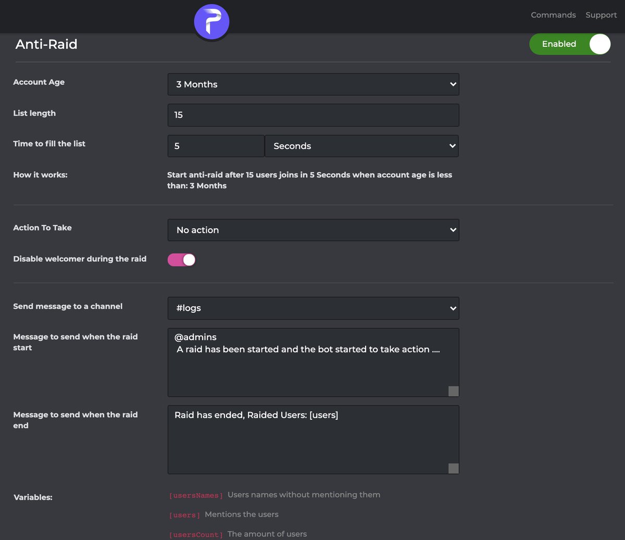Click the 'List length' label

(34, 113)
